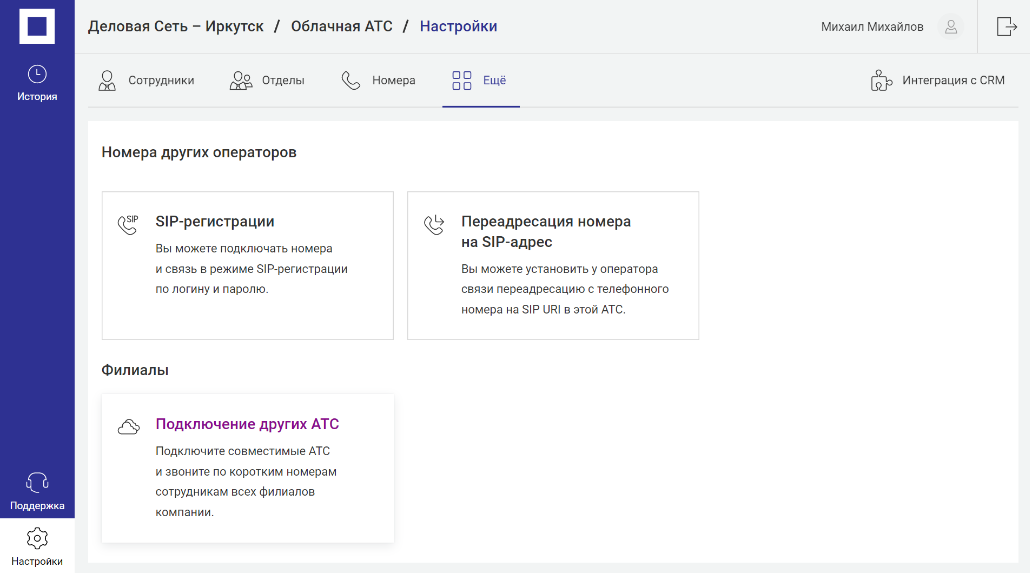Click the Номера других операторов heading
Screen dimensions: 1032x574
click(x=199, y=152)
